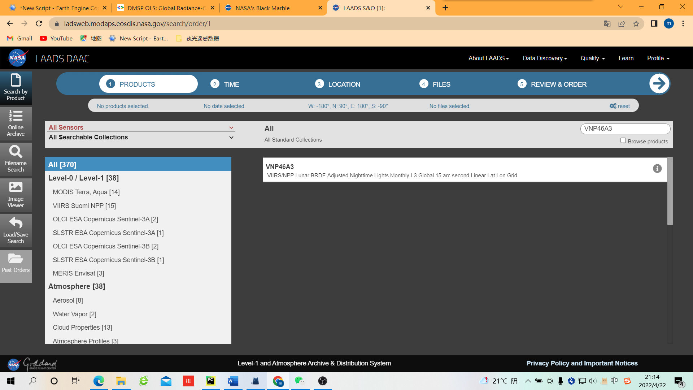Open WeChat from the Windows taskbar
The height and width of the screenshot is (390, 693).
point(300,381)
